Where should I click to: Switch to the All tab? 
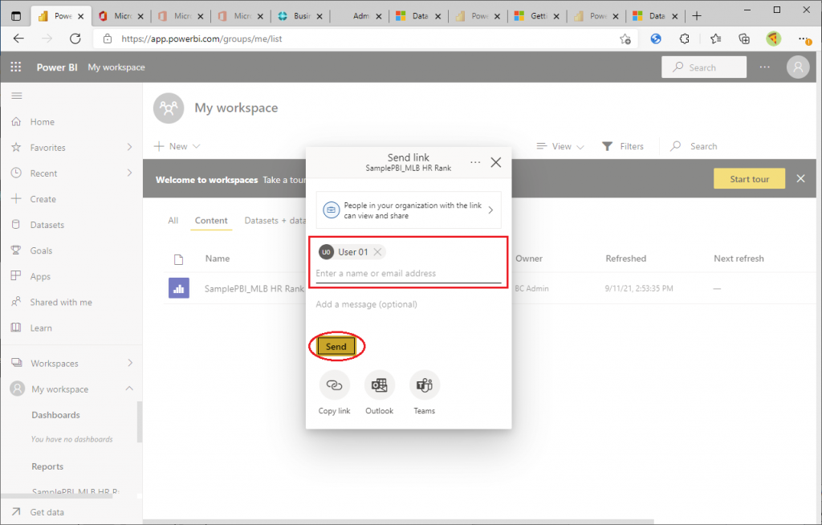point(173,221)
